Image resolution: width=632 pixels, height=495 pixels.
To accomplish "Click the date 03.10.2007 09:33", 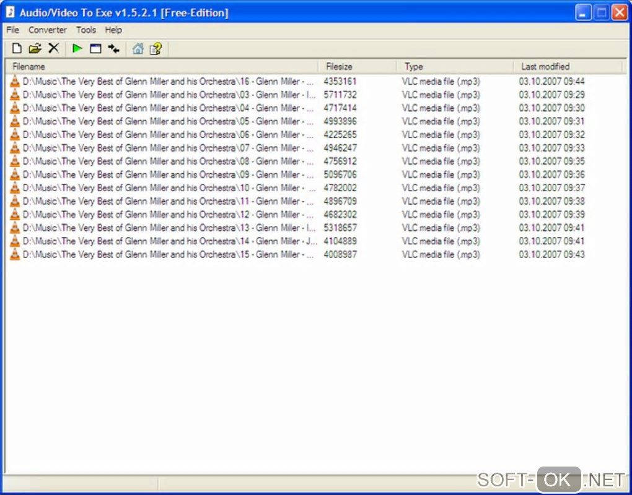I will tap(552, 148).
